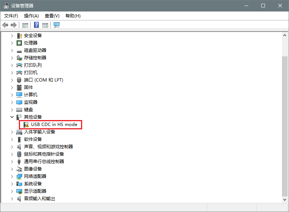Screen dimensions: 289x212
Task: Click the Forward arrow toolbar button
Action: coord(14,25)
